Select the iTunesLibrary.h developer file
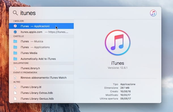Screen dimensions: 173x112 click(x=41, y=68)
